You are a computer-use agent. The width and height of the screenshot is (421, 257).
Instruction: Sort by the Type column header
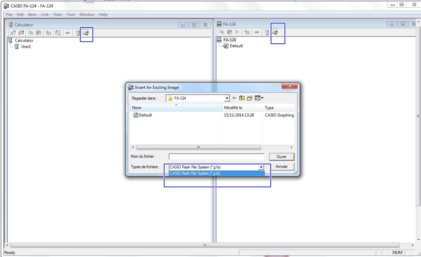pyautogui.click(x=279, y=108)
